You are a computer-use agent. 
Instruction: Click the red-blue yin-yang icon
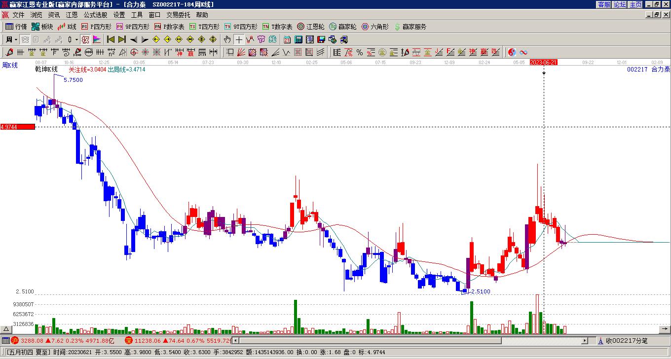[x=512, y=52]
